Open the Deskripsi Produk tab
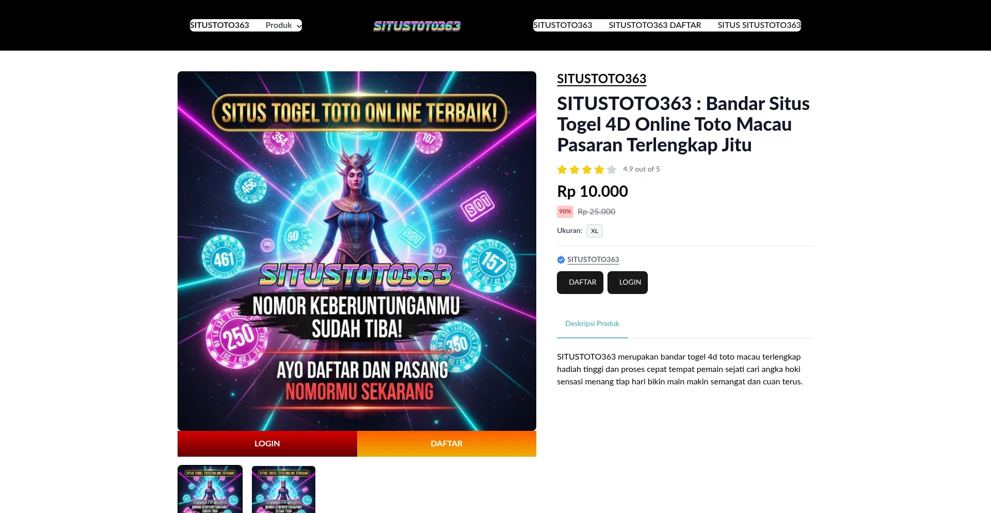The width and height of the screenshot is (991, 513). tap(592, 323)
